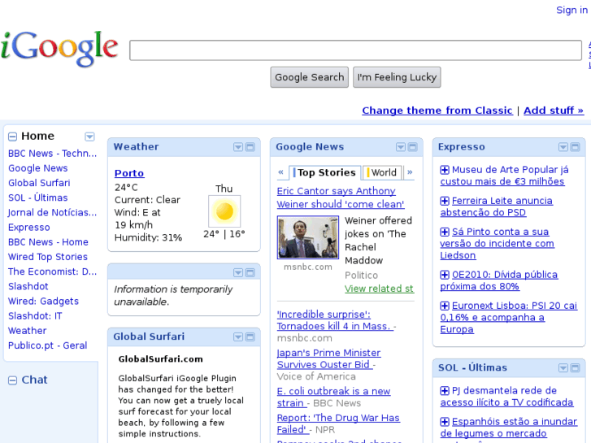The height and width of the screenshot is (443, 591).
Task: Click the View related stories link
Action: tap(379, 289)
